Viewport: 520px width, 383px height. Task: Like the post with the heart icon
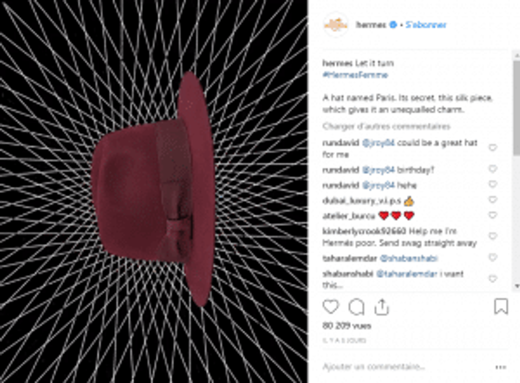(331, 307)
